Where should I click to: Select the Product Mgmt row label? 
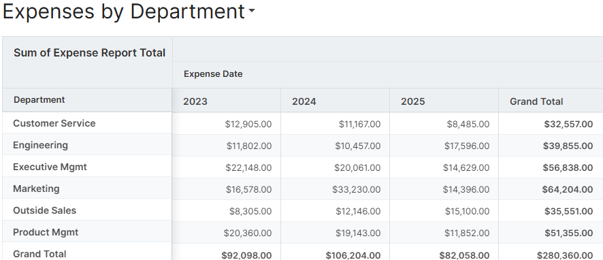(87, 232)
